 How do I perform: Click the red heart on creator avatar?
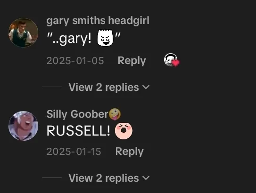tap(176, 63)
